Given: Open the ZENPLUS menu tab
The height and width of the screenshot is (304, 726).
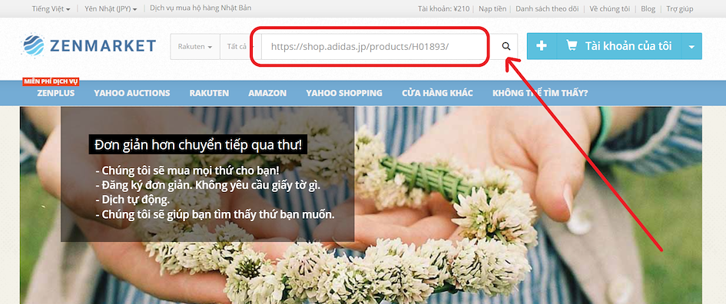Looking at the screenshot, I should (x=55, y=93).
